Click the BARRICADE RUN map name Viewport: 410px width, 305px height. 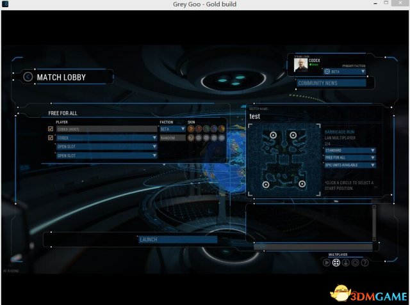340,132
